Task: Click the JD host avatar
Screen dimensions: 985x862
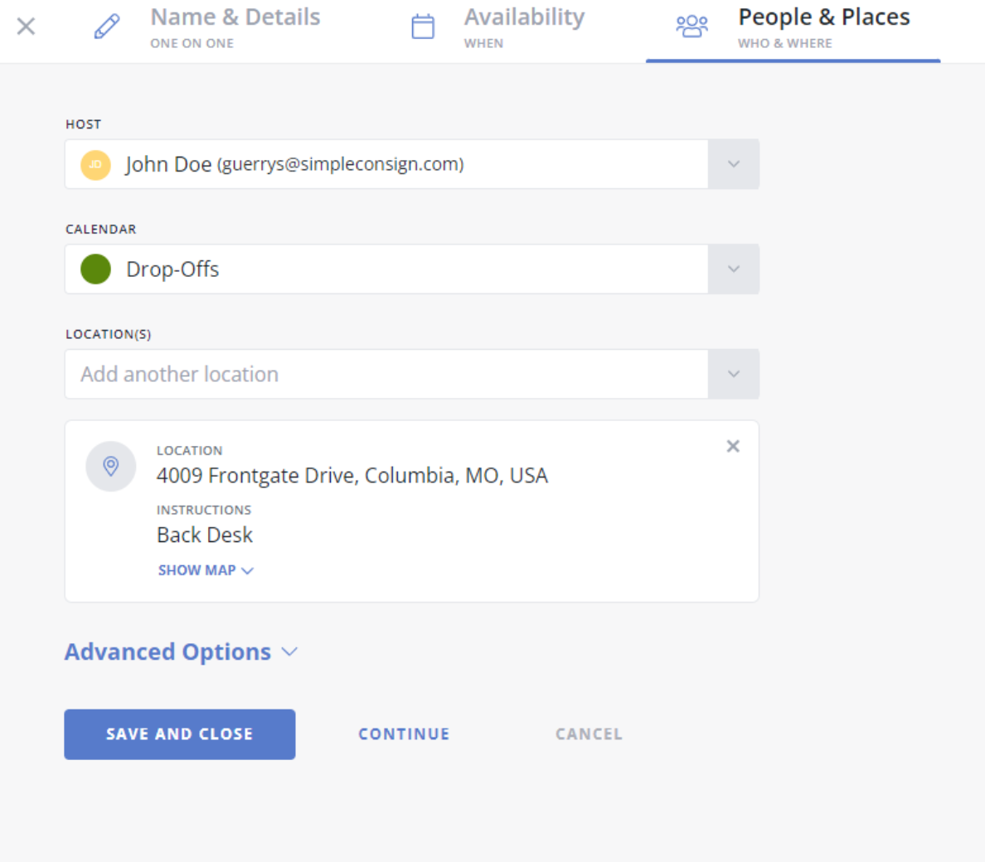Action: 95,164
